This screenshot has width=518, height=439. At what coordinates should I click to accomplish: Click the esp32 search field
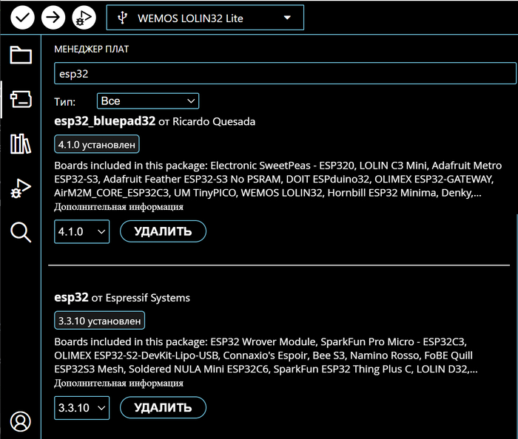[285, 73]
